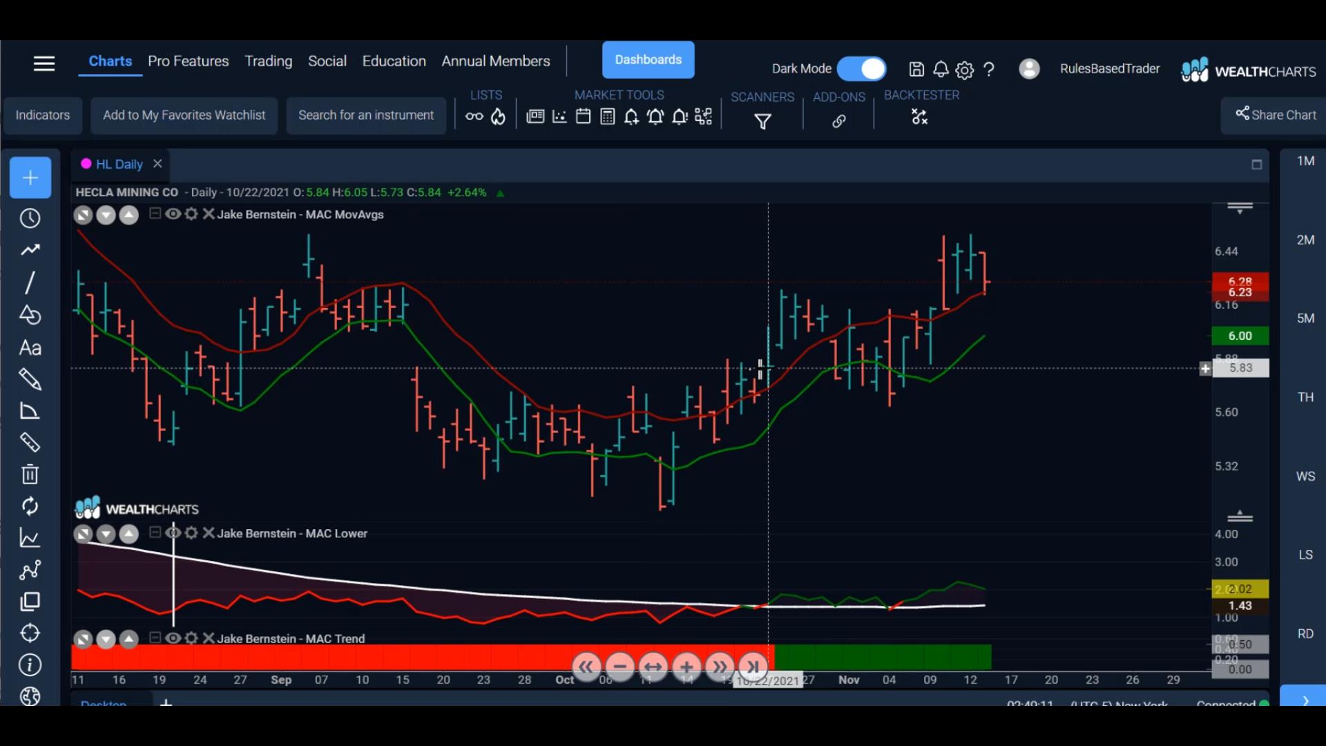Open MAC MovAvgs indicator settings gear

coord(191,214)
